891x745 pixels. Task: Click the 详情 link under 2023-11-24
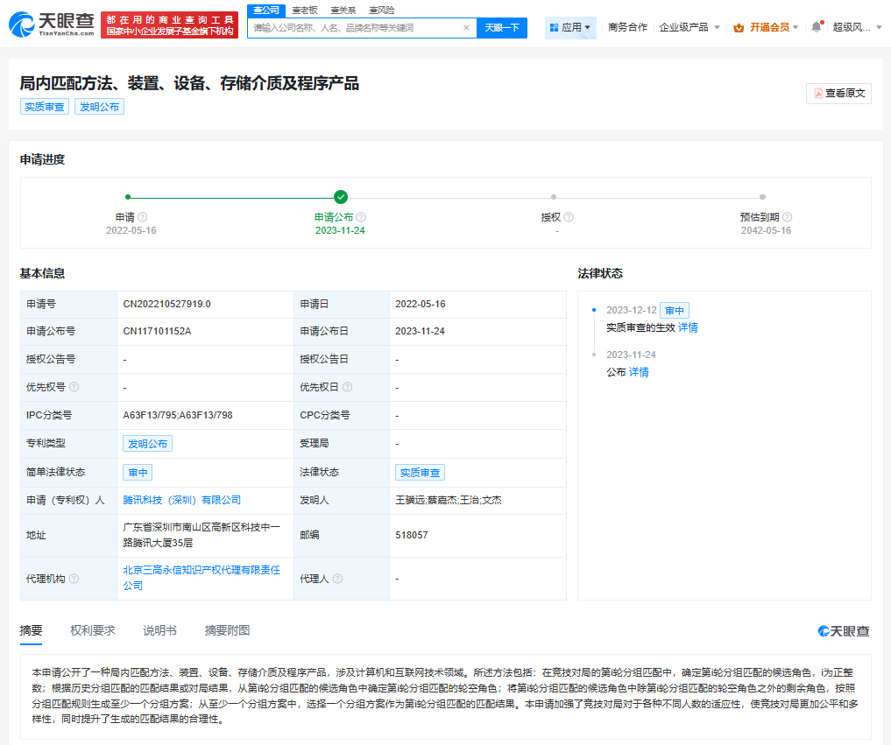point(638,372)
